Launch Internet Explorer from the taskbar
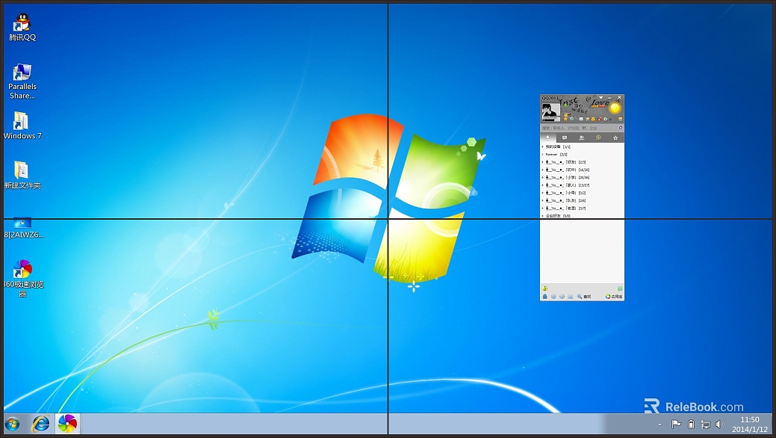Image resolution: width=776 pixels, height=438 pixels. 40,424
